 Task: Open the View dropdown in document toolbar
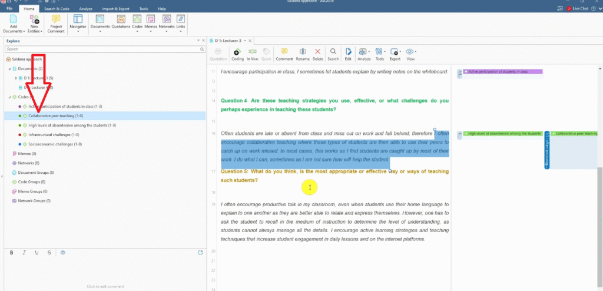click(x=410, y=54)
